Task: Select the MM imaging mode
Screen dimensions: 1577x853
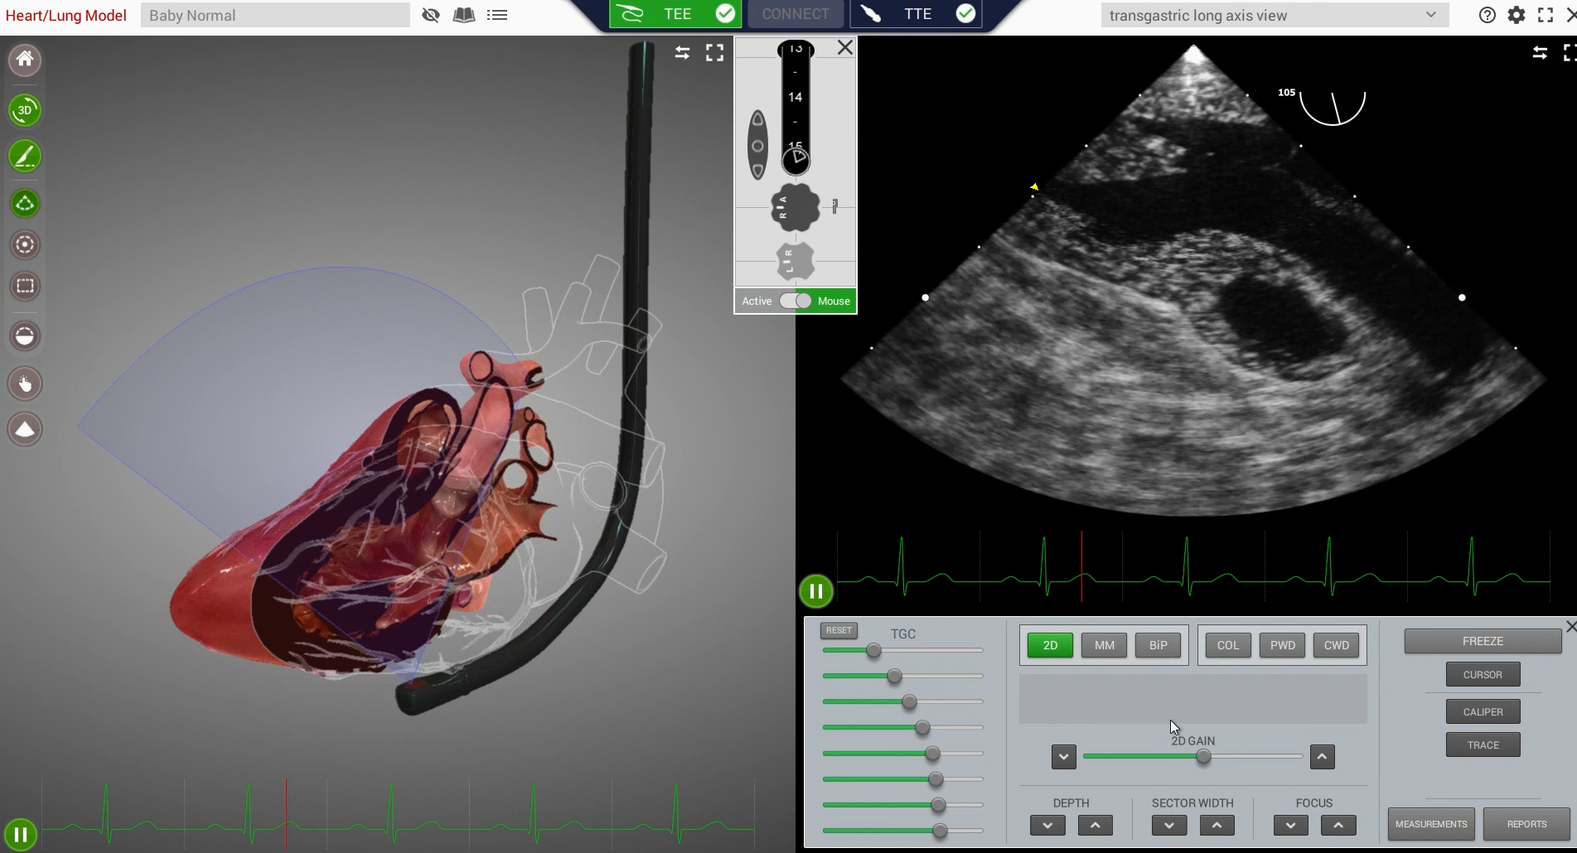Action: tap(1104, 645)
